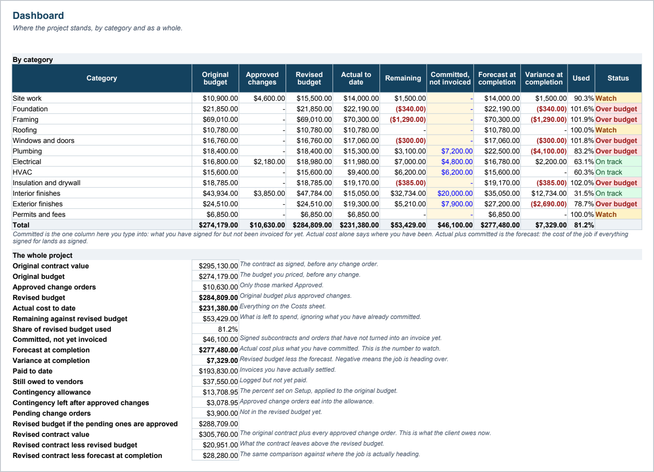Image resolution: width=654 pixels, height=472 pixels.
Task: Click HVAC's actual to date $9,400.00
Action: pos(356,172)
